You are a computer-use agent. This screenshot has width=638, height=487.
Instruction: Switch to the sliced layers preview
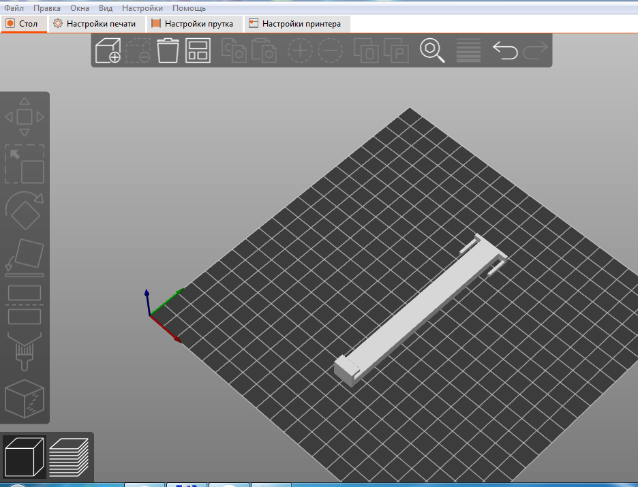tap(69, 456)
